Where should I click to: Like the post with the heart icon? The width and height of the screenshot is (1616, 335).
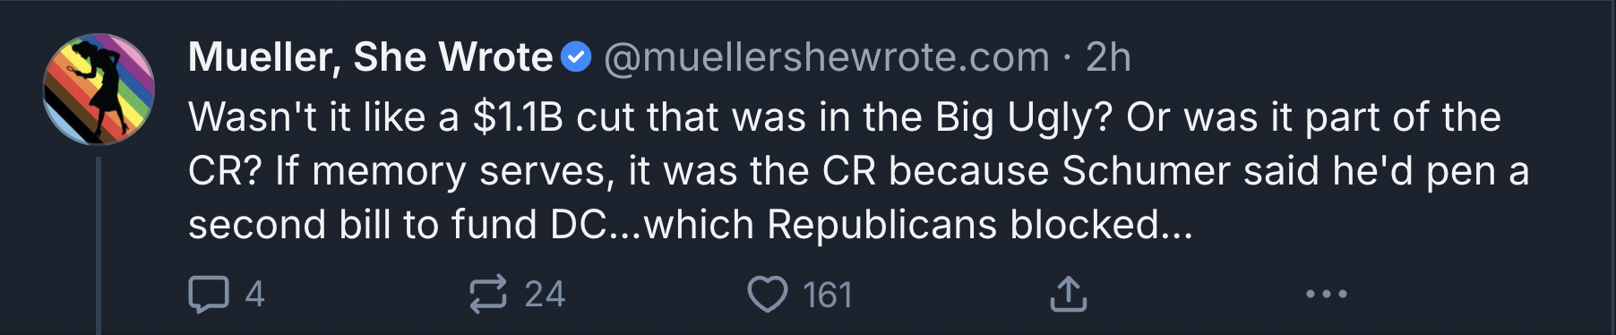[x=768, y=295]
